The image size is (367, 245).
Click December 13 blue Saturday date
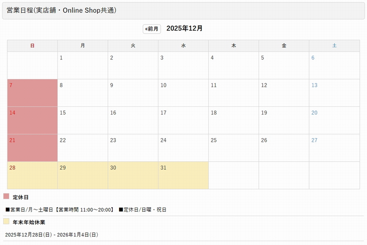point(314,85)
